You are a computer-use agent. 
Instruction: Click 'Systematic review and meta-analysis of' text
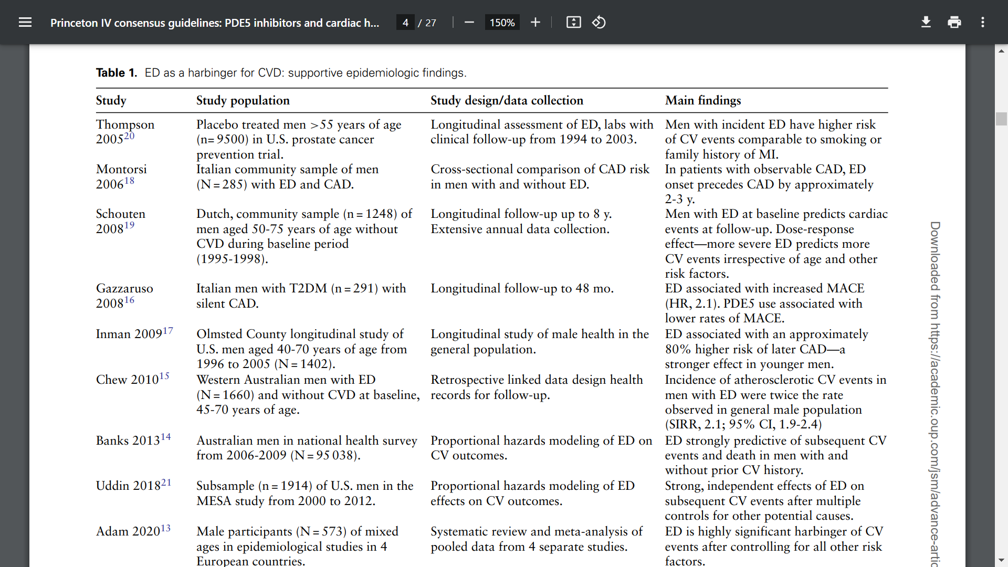click(537, 532)
